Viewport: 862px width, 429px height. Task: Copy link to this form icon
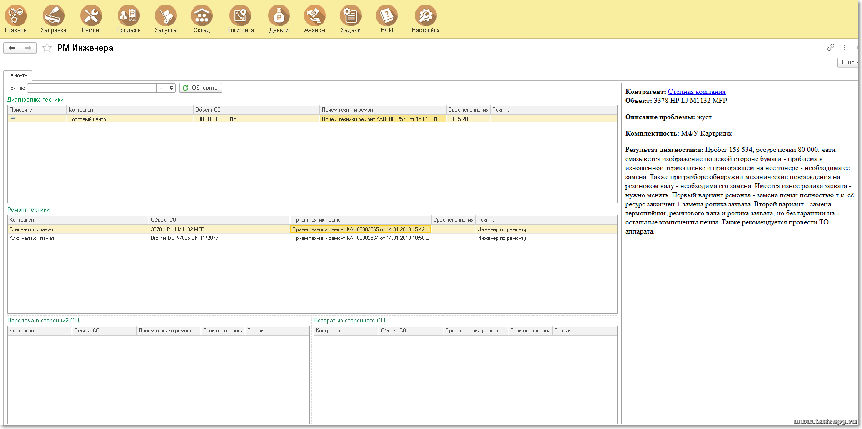(831, 48)
